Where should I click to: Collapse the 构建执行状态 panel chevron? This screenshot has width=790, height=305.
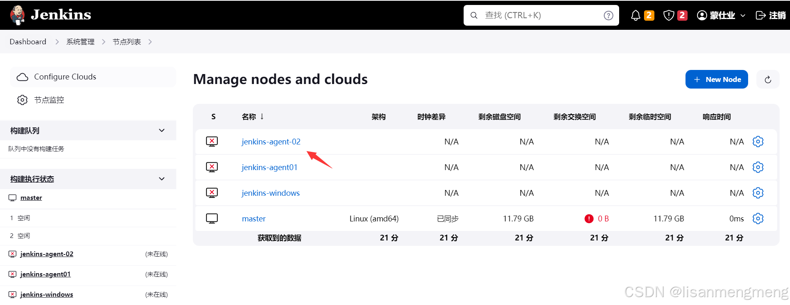click(162, 179)
